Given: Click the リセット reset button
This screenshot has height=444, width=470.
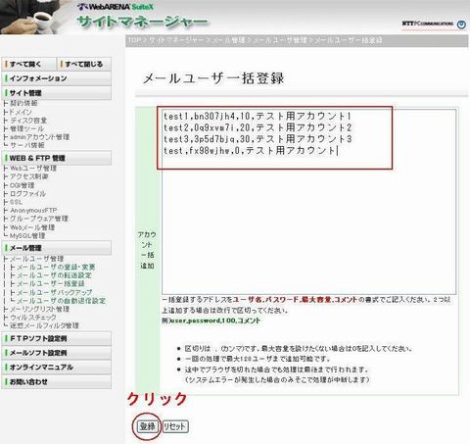Looking at the screenshot, I should 175,426.
